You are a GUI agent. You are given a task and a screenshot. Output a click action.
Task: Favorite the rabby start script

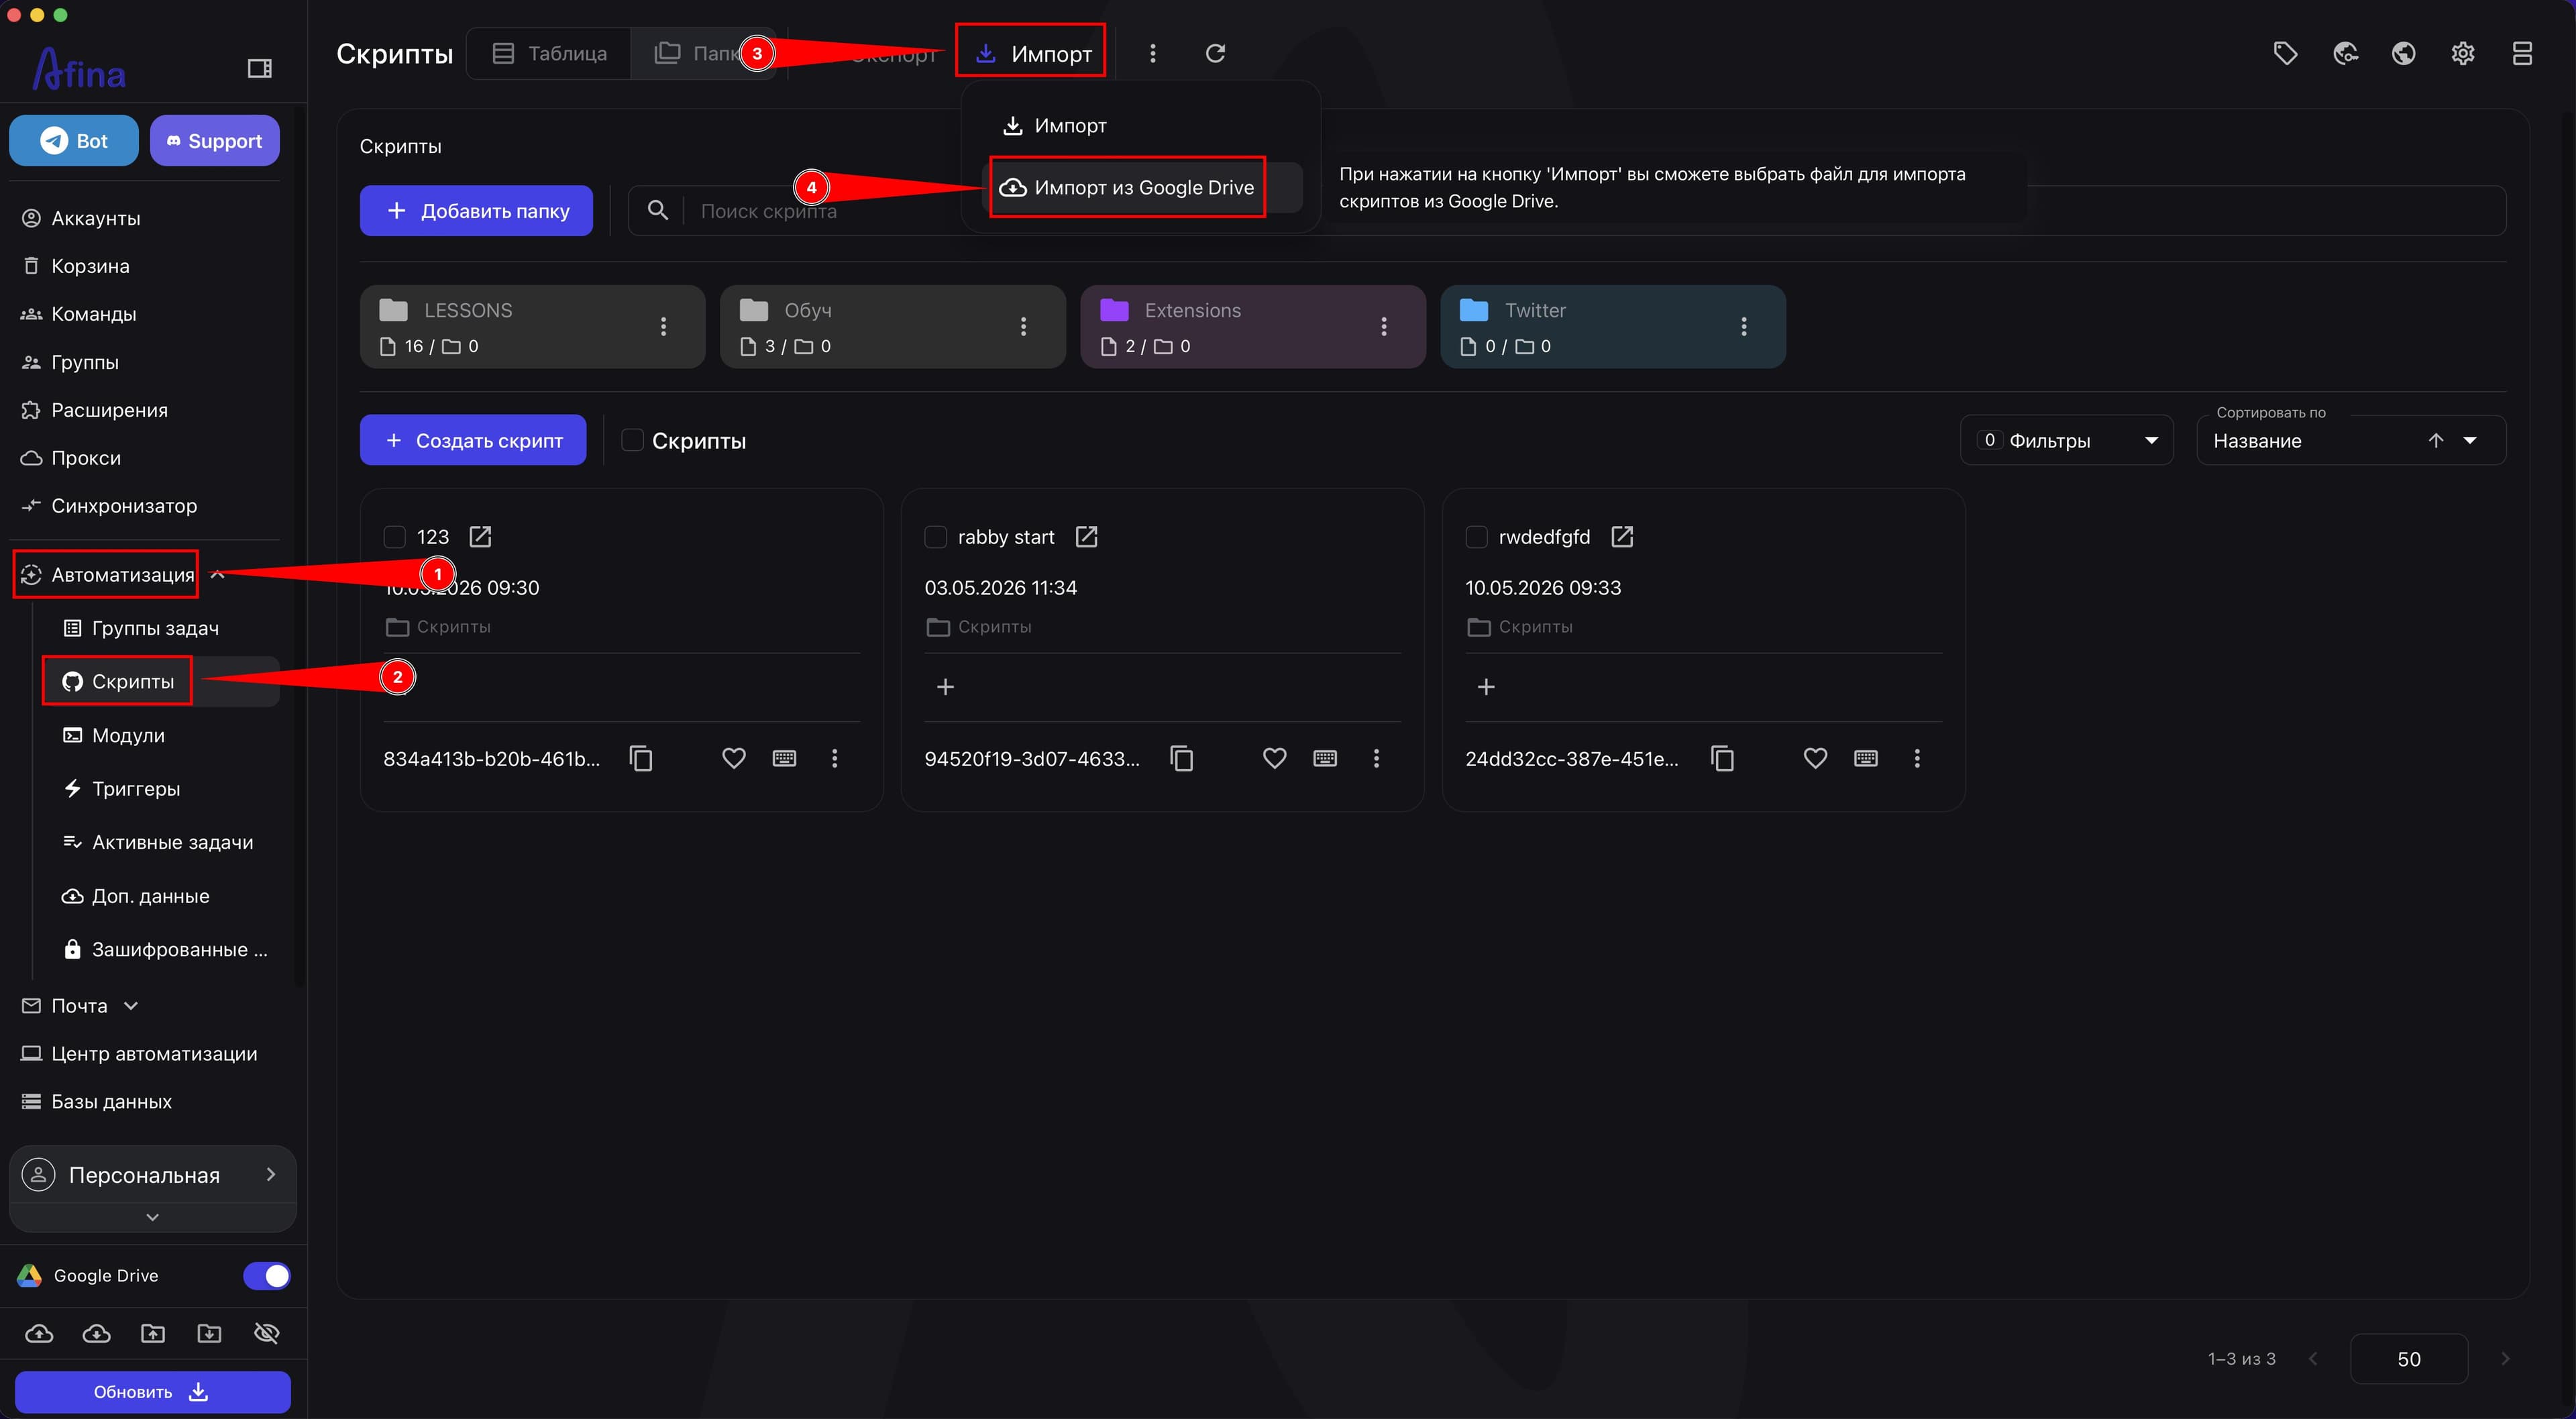click(1274, 759)
